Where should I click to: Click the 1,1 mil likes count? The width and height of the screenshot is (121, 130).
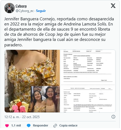coord(16,125)
